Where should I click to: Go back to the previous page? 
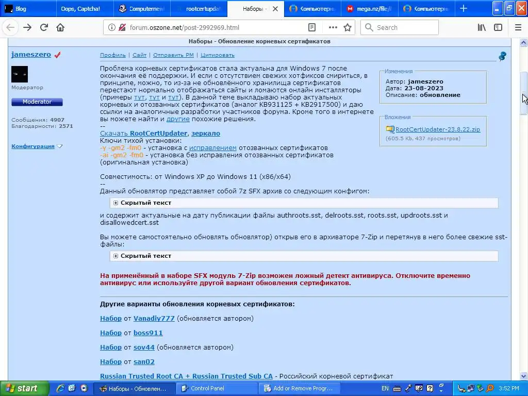10,28
